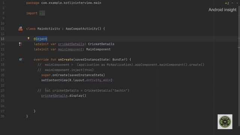
Task: Click the MainActivity class name
Action: click(49, 28)
